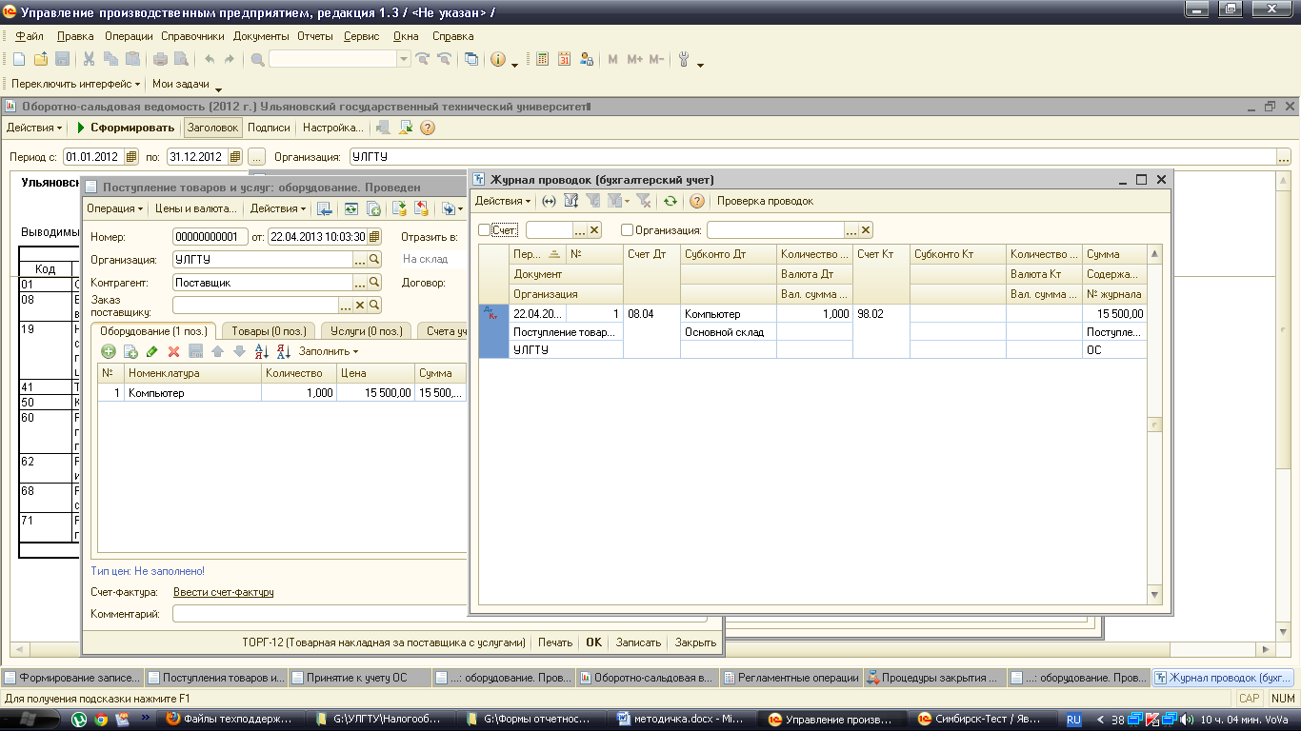Open the Calendar icon
The image size is (1301, 731).
pos(564,59)
